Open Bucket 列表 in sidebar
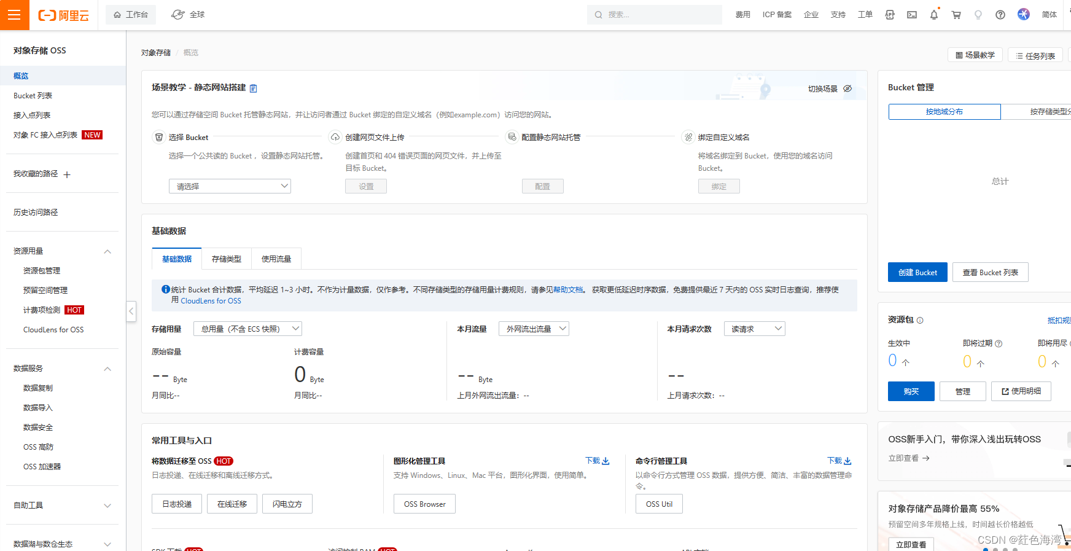The height and width of the screenshot is (551, 1071). pyautogui.click(x=33, y=96)
